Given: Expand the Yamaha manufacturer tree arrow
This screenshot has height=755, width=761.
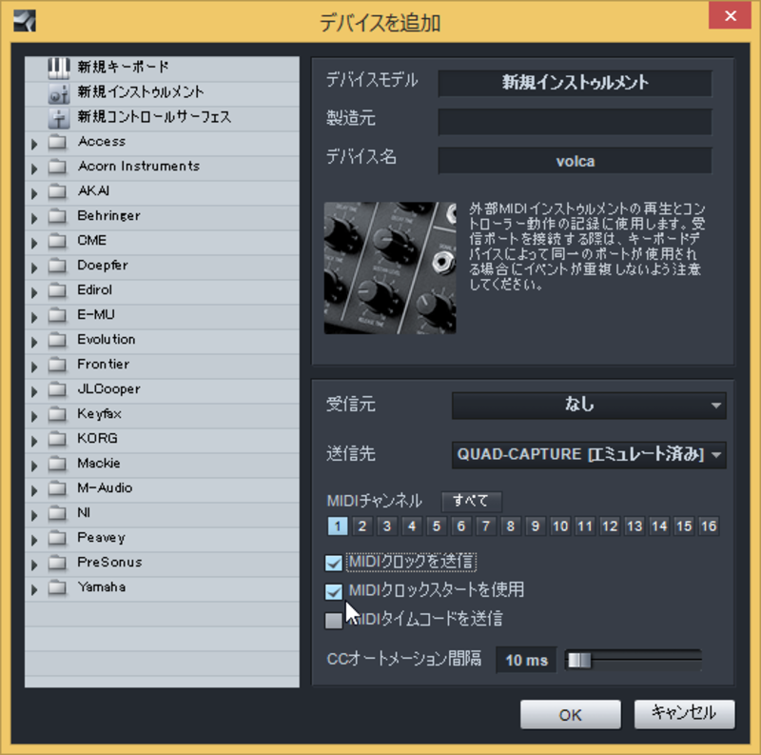Looking at the screenshot, I should tap(34, 590).
